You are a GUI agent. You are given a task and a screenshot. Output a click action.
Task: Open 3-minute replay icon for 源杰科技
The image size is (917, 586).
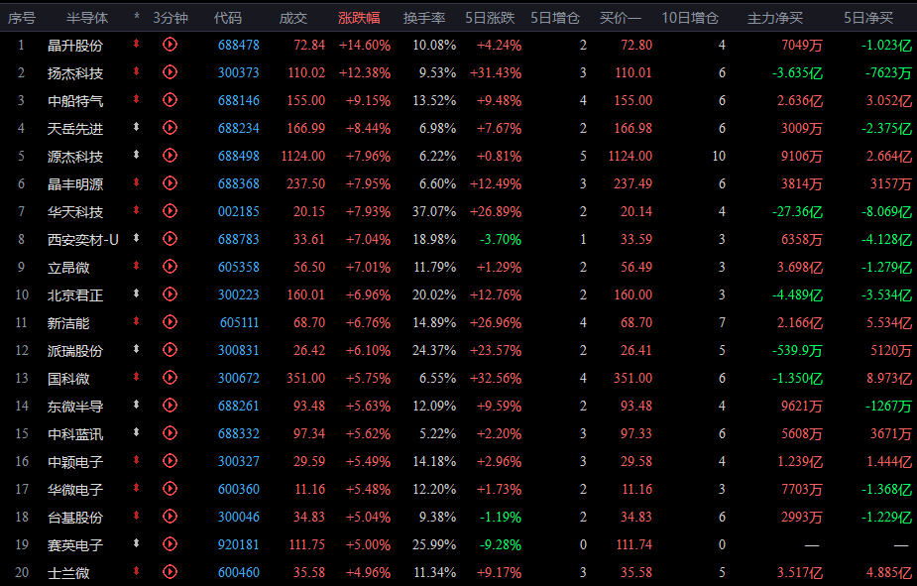click(170, 155)
